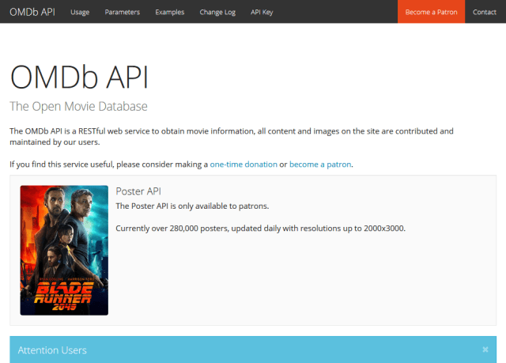The width and height of the screenshot is (506, 363).
Task: Open the Usage nav item
Action: (80, 12)
